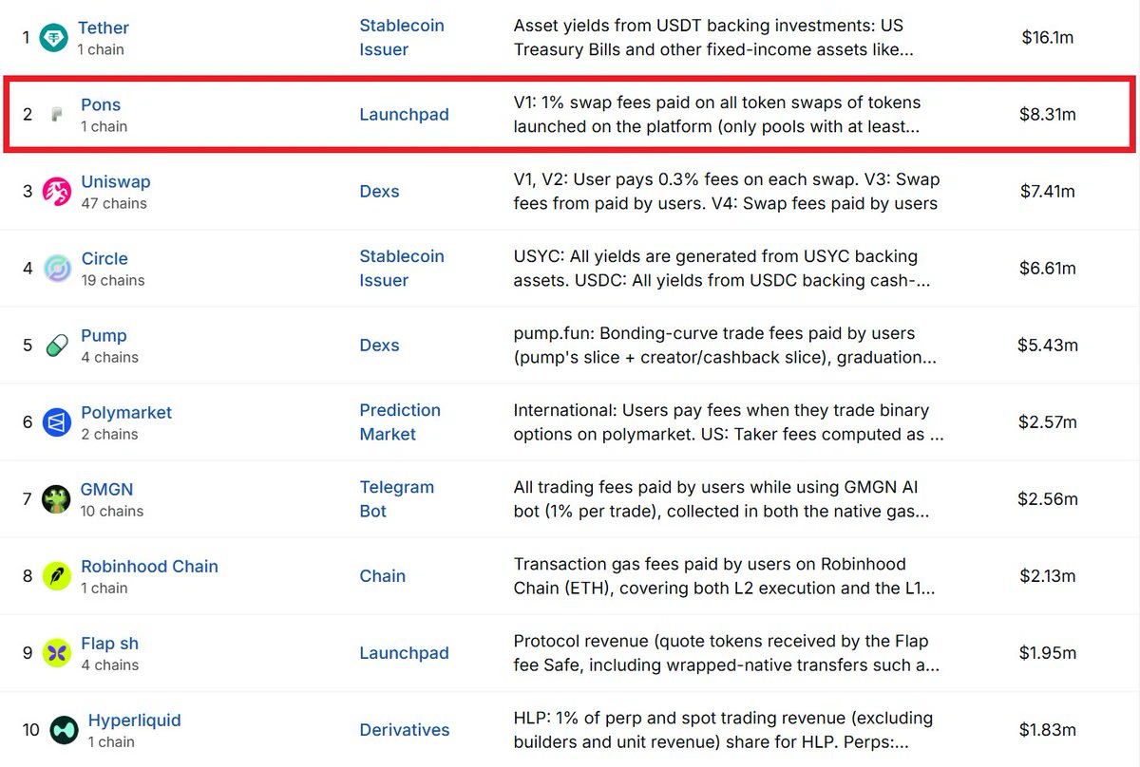1140x767 pixels.
Task: Click Flap sh's $1.95m value
Action: (1048, 653)
